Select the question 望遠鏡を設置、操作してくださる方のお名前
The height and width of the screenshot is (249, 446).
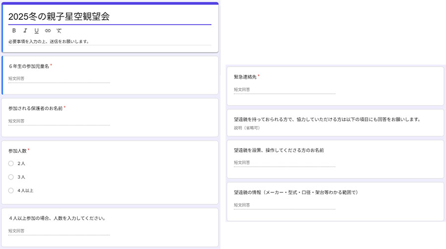tap(279, 150)
